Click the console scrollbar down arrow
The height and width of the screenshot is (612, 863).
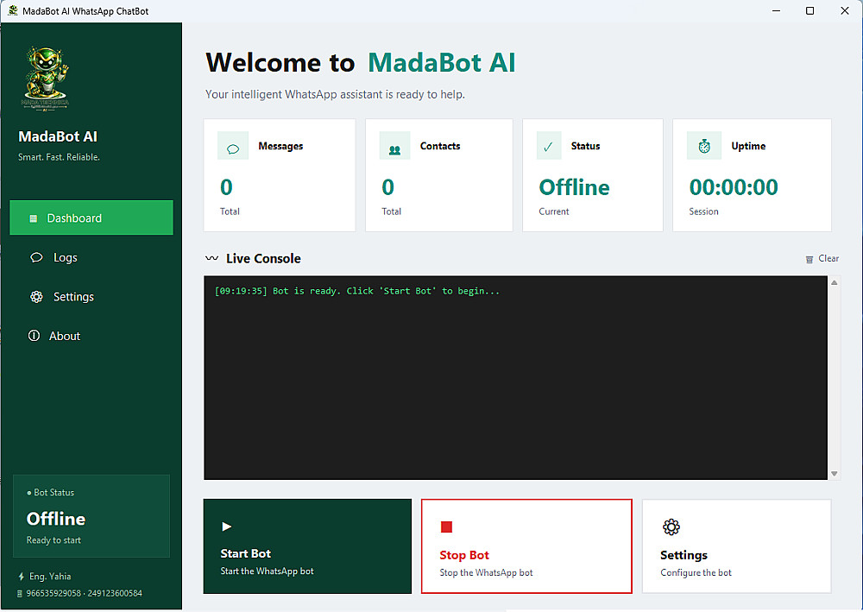click(835, 473)
